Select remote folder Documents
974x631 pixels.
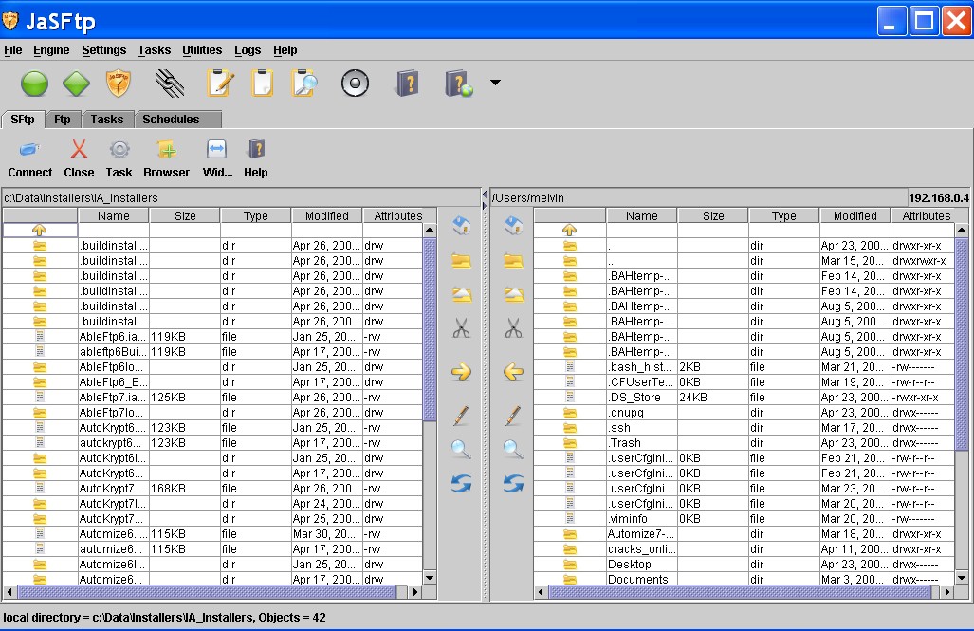pos(744,579)
